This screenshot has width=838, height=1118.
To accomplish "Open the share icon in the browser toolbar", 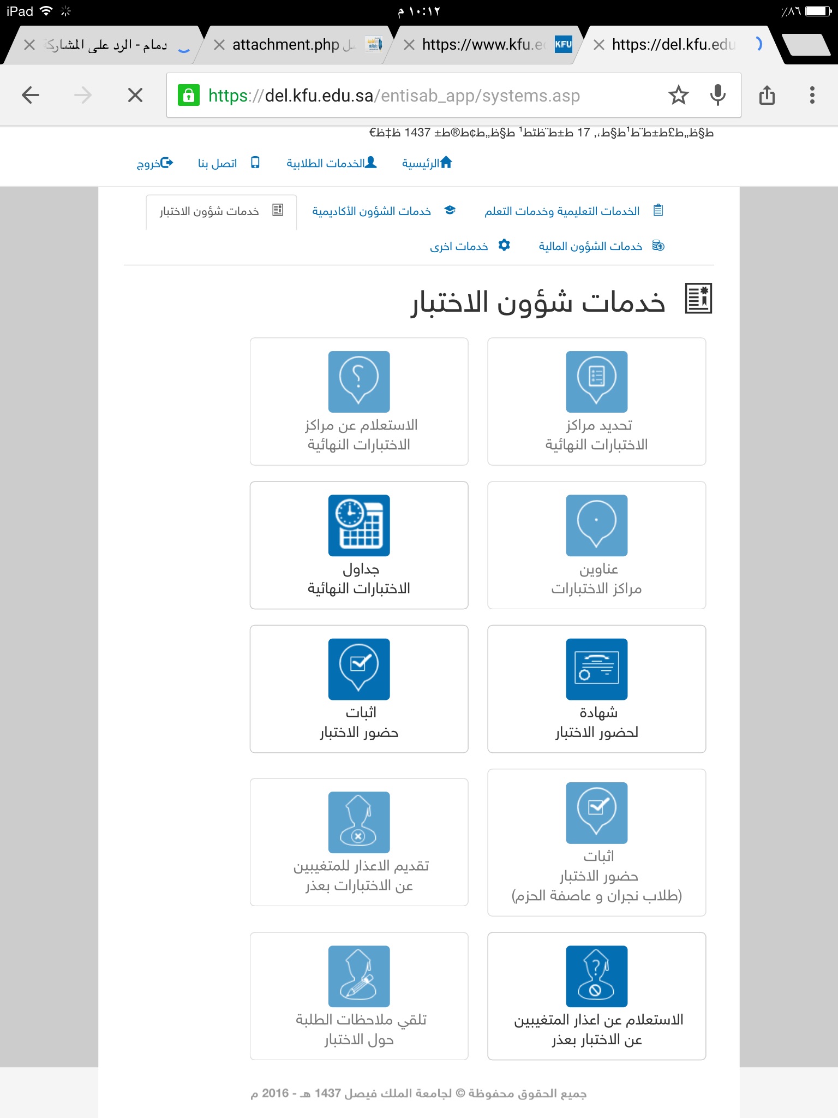I will pos(767,96).
